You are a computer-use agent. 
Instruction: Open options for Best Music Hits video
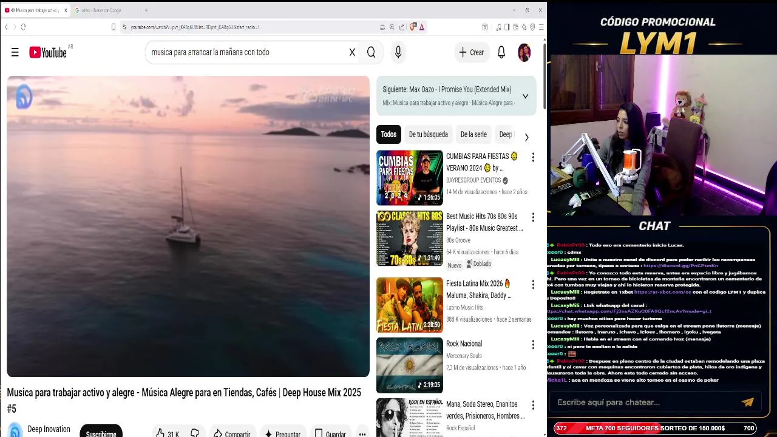pos(533,217)
